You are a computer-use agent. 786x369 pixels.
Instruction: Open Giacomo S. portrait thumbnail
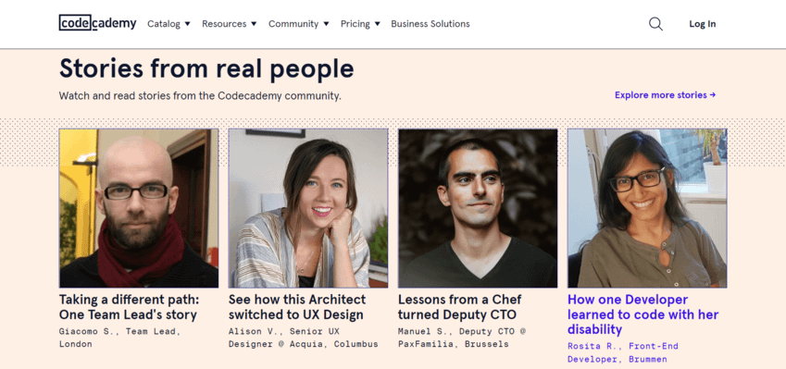pos(139,208)
